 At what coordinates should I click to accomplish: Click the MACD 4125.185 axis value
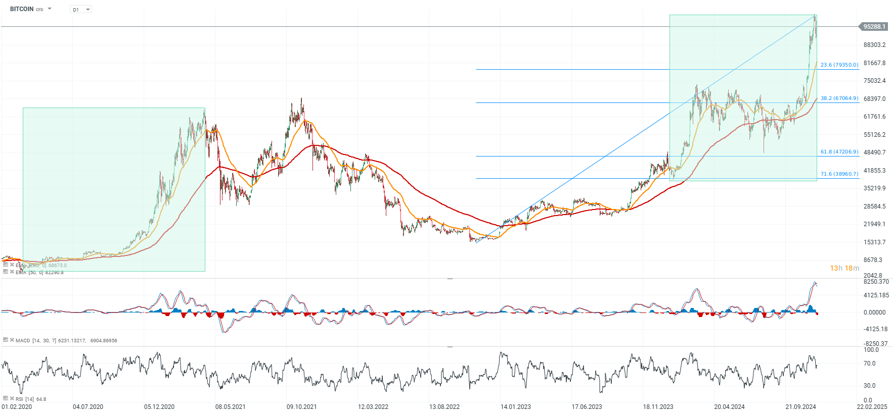876,295
